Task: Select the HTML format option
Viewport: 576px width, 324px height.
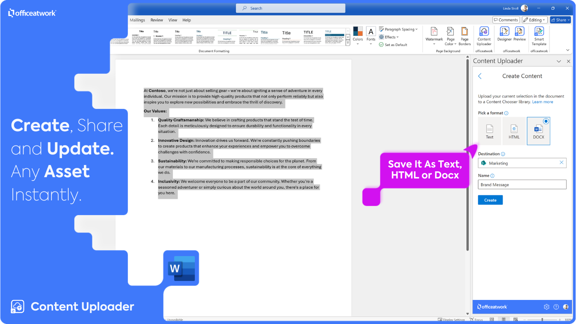Action: pos(514,131)
